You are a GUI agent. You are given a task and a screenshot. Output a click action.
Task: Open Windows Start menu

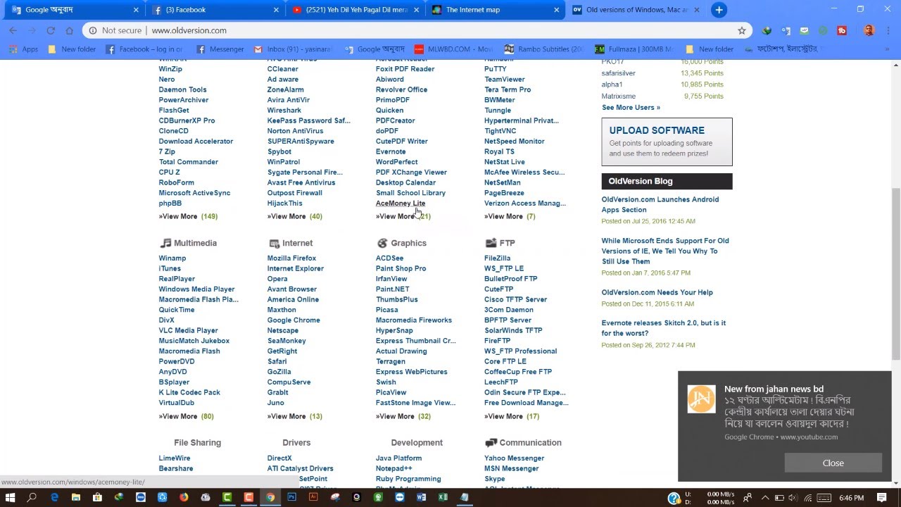click(x=11, y=497)
